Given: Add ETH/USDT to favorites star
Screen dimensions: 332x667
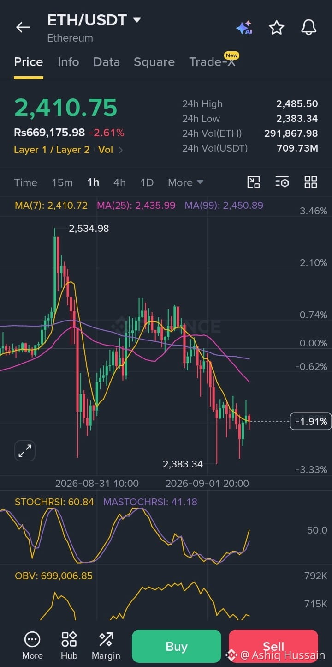Looking at the screenshot, I should pos(277,28).
